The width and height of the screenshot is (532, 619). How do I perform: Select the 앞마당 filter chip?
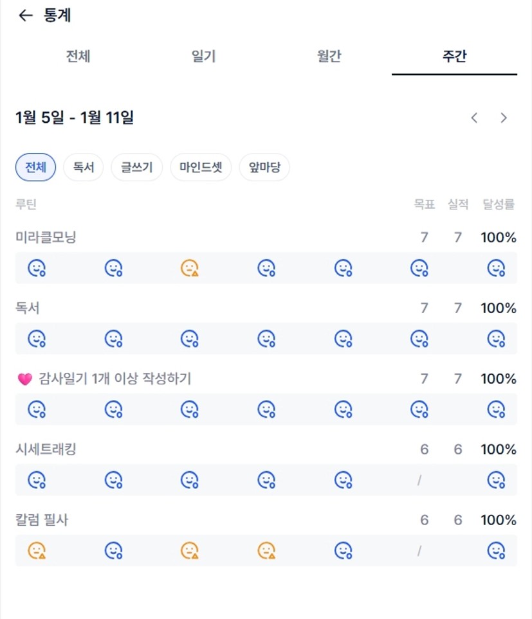pyautogui.click(x=264, y=168)
